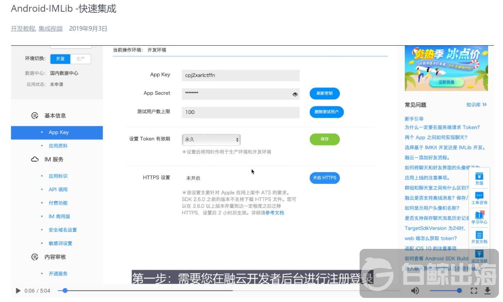Open 应用资料 in the left menu
The image size is (503, 302).
(x=58, y=146)
